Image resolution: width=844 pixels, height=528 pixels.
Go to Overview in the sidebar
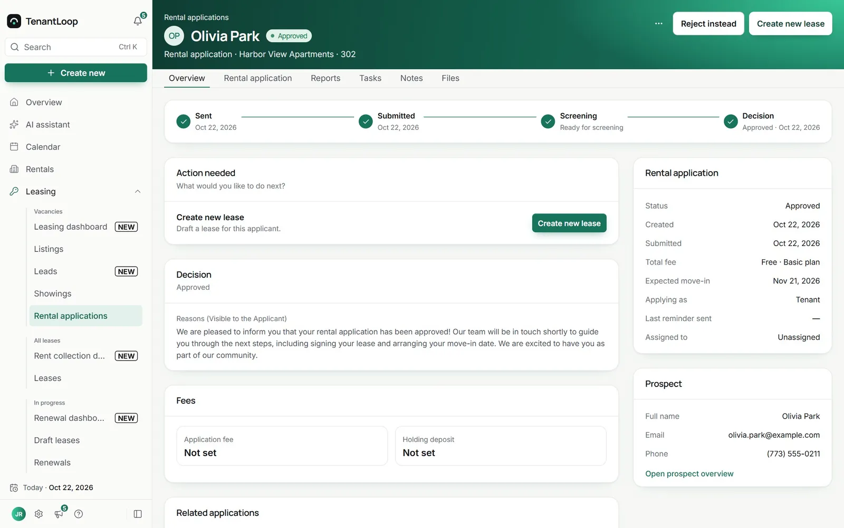click(76, 102)
